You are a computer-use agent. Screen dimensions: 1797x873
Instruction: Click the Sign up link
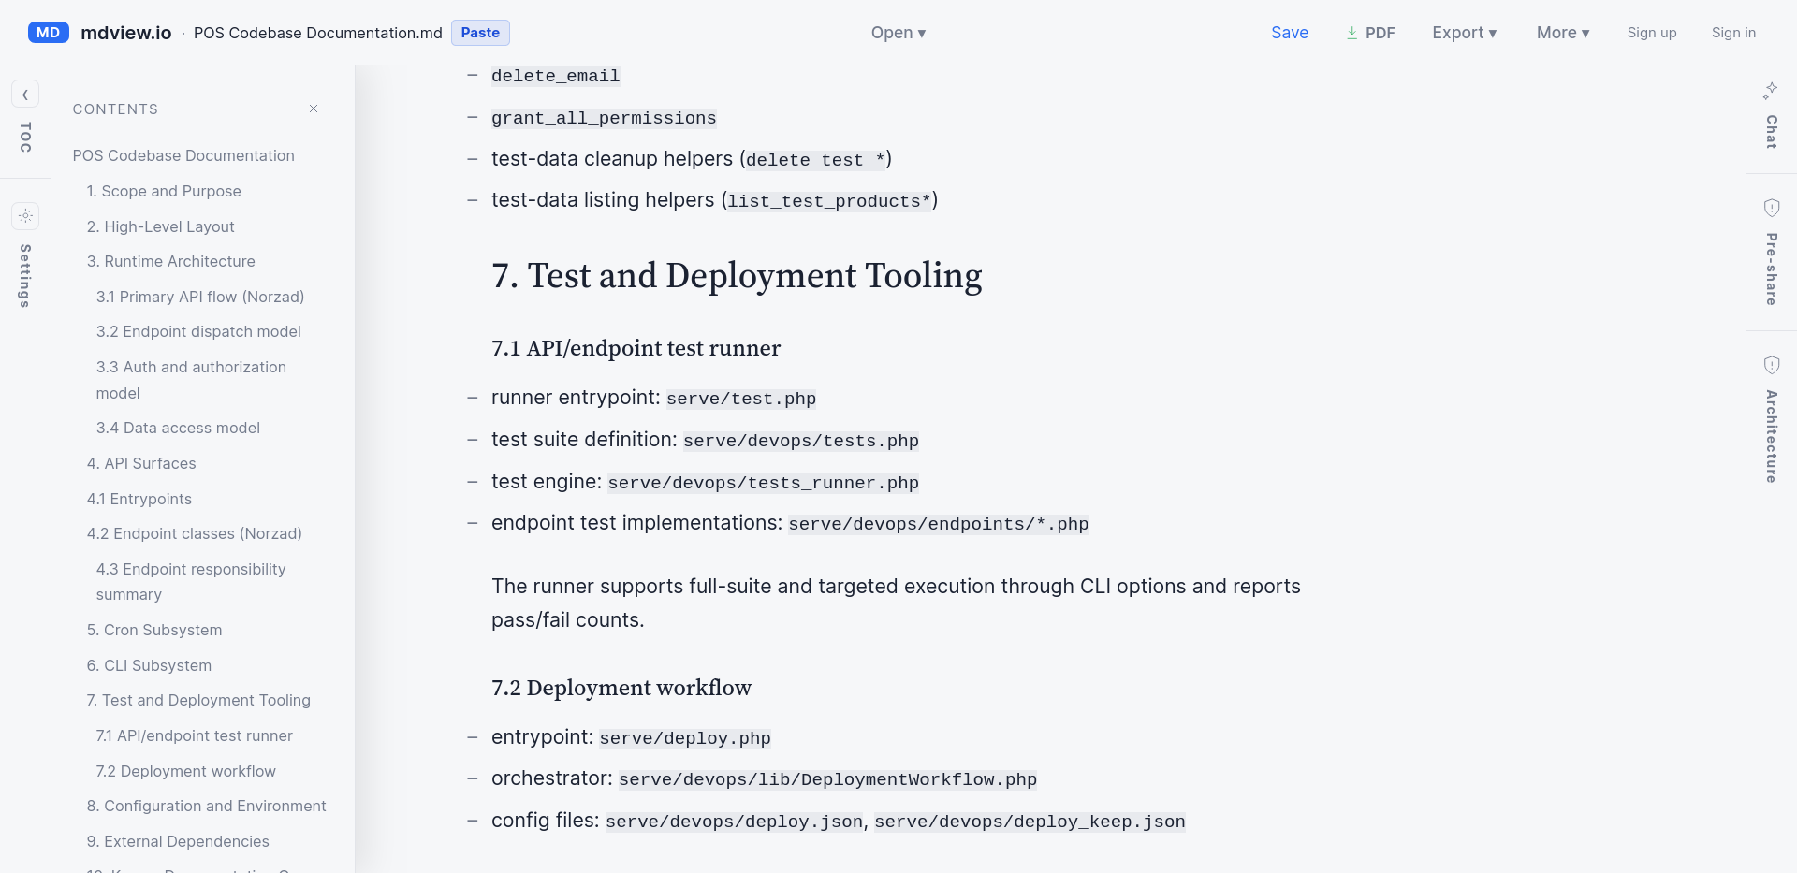point(1652,33)
